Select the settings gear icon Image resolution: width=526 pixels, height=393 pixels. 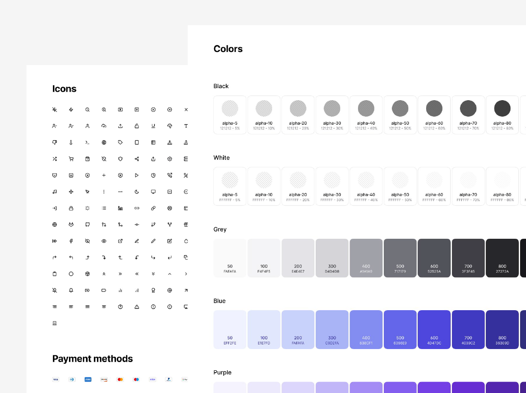[170, 159]
